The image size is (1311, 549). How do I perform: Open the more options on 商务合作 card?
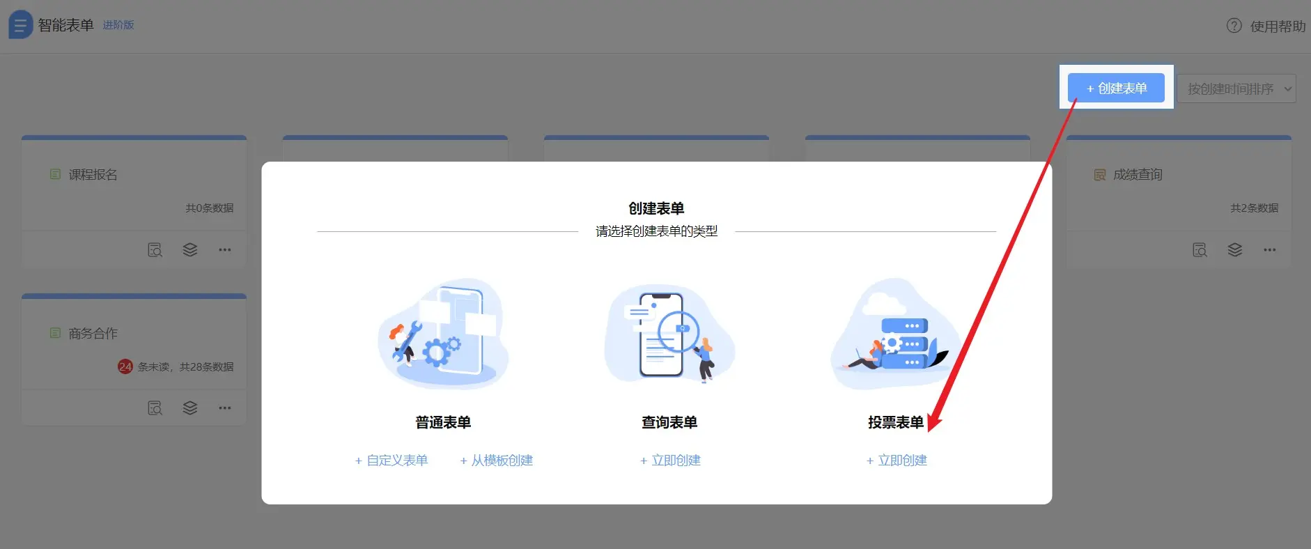224,408
